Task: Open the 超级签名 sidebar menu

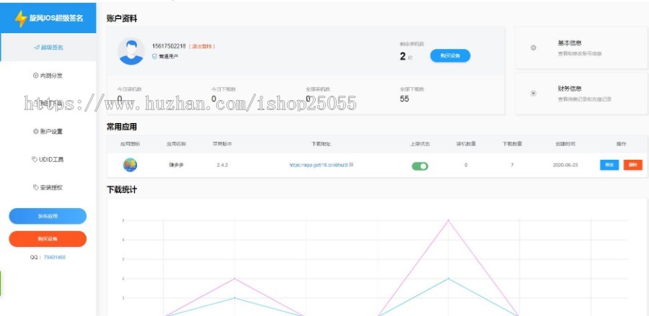Action: click(48, 48)
